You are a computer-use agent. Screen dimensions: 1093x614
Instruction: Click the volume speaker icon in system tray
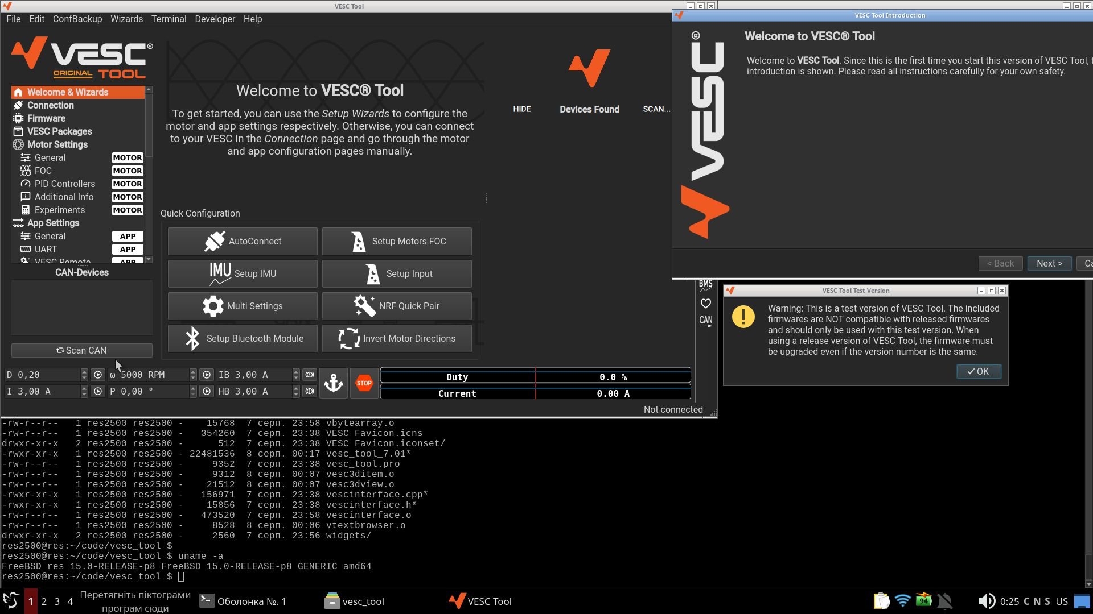click(x=987, y=601)
